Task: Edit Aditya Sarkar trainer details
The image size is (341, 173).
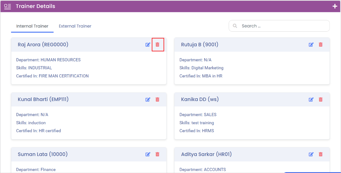Action: pos(311,154)
